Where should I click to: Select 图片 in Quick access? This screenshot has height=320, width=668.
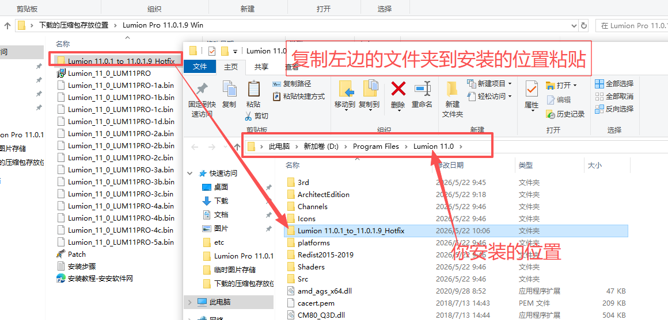221,228
